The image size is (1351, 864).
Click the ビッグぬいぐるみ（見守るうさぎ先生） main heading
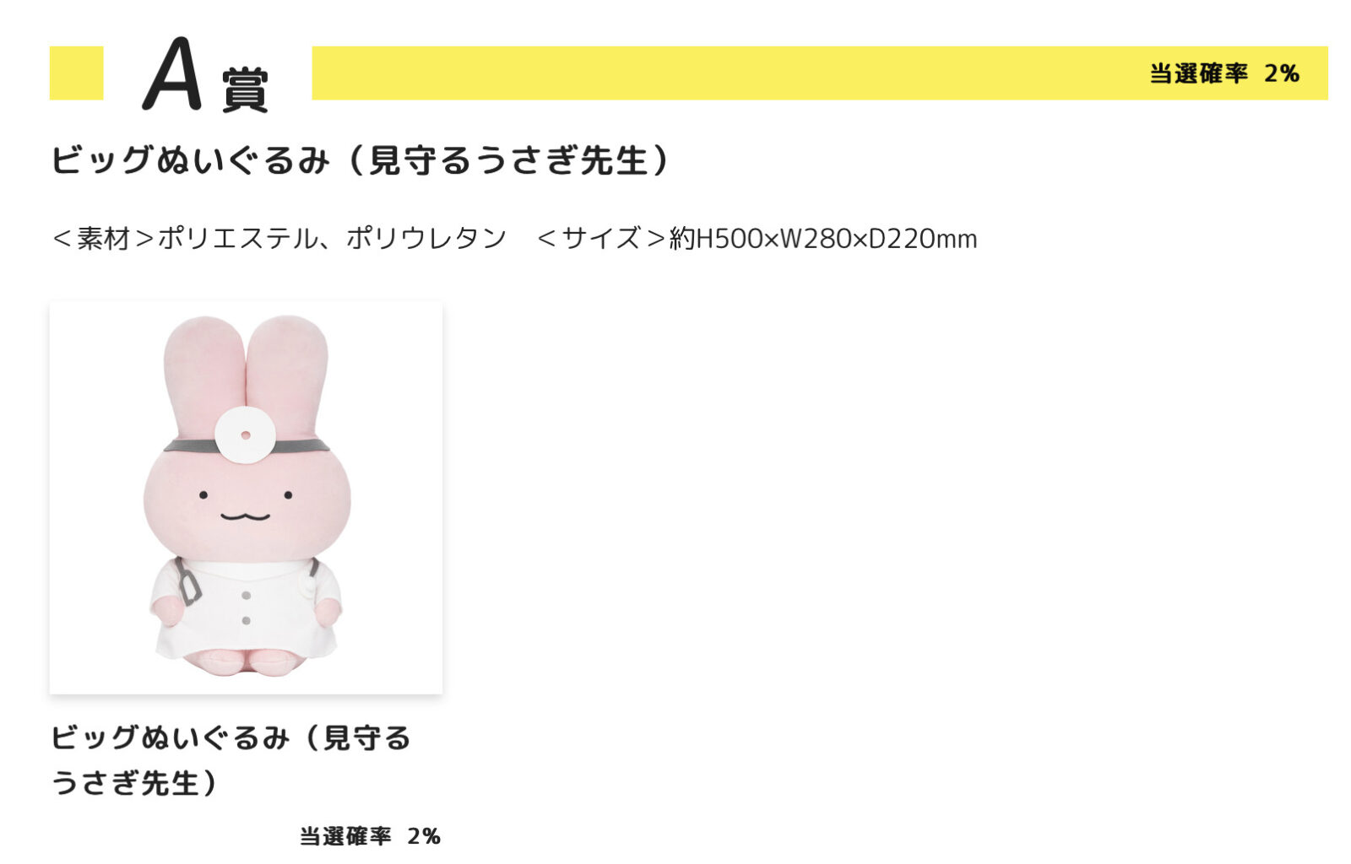pyautogui.click(x=361, y=159)
